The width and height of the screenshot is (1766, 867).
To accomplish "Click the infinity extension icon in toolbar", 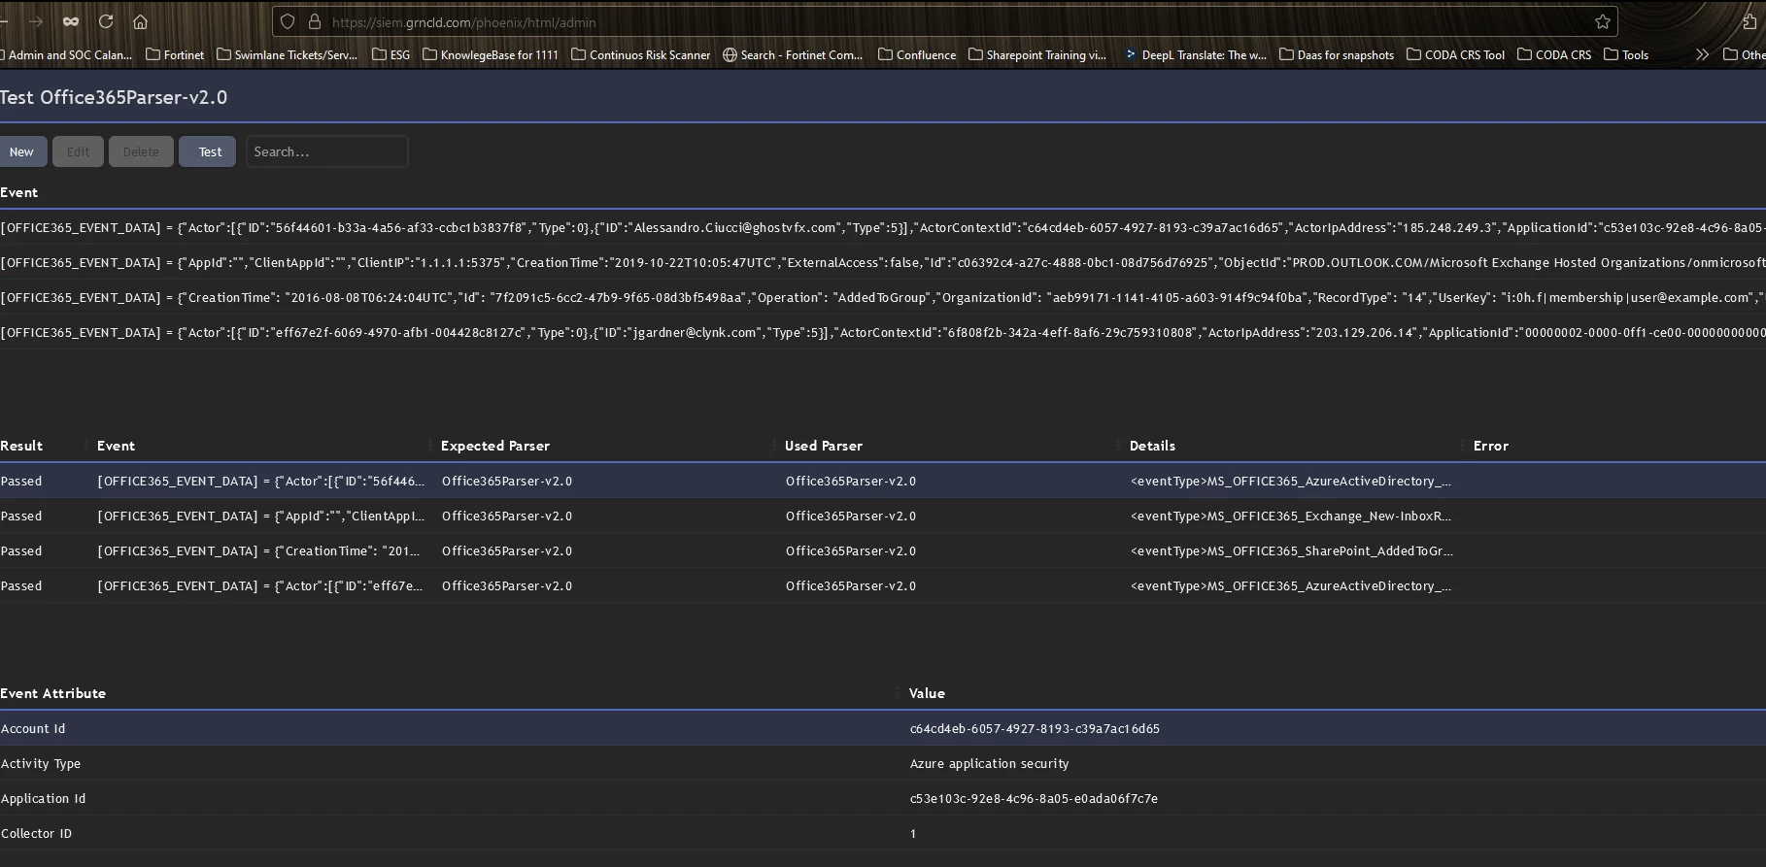I will point(71,21).
